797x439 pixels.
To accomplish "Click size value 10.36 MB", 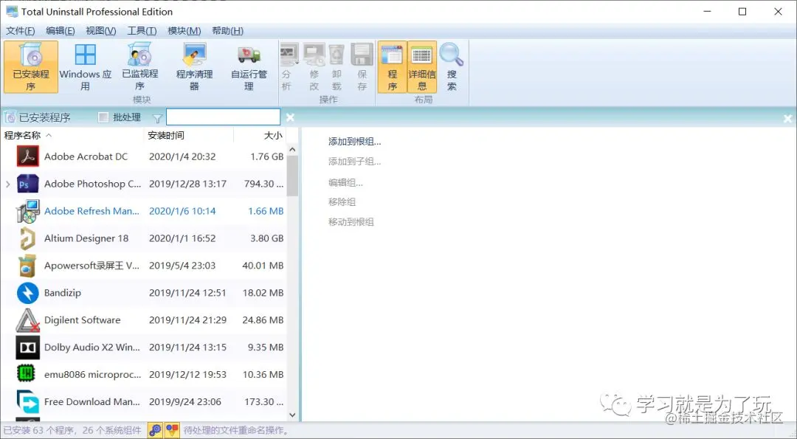I will (263, 375).
